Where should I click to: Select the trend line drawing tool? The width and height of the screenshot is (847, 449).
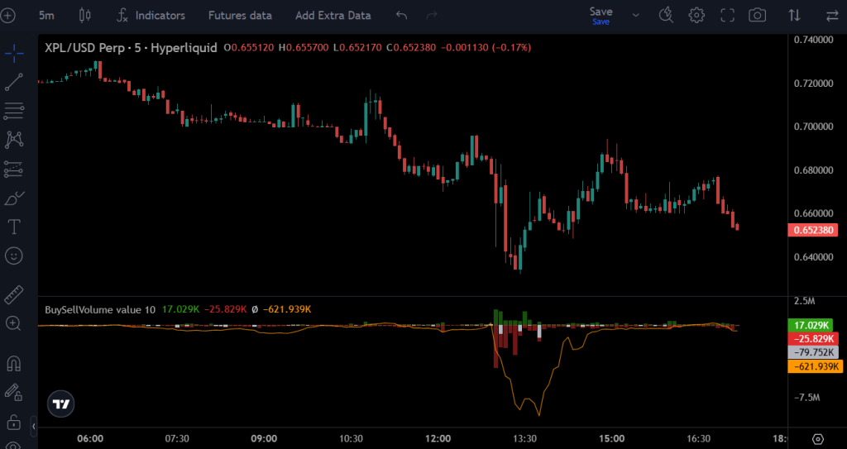(x=14, y=82)
